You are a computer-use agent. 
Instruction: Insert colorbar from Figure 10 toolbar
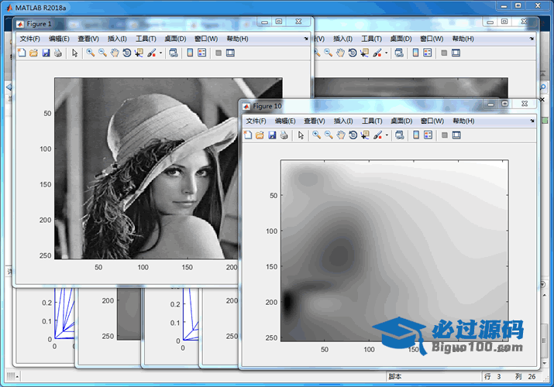(x=416, y=135)
